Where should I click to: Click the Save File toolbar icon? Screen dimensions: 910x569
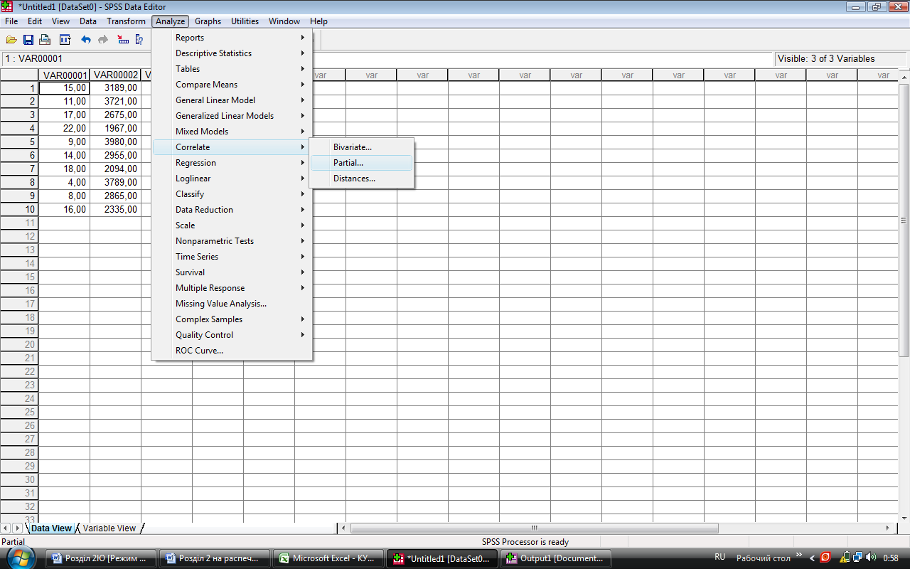(28, 40)
